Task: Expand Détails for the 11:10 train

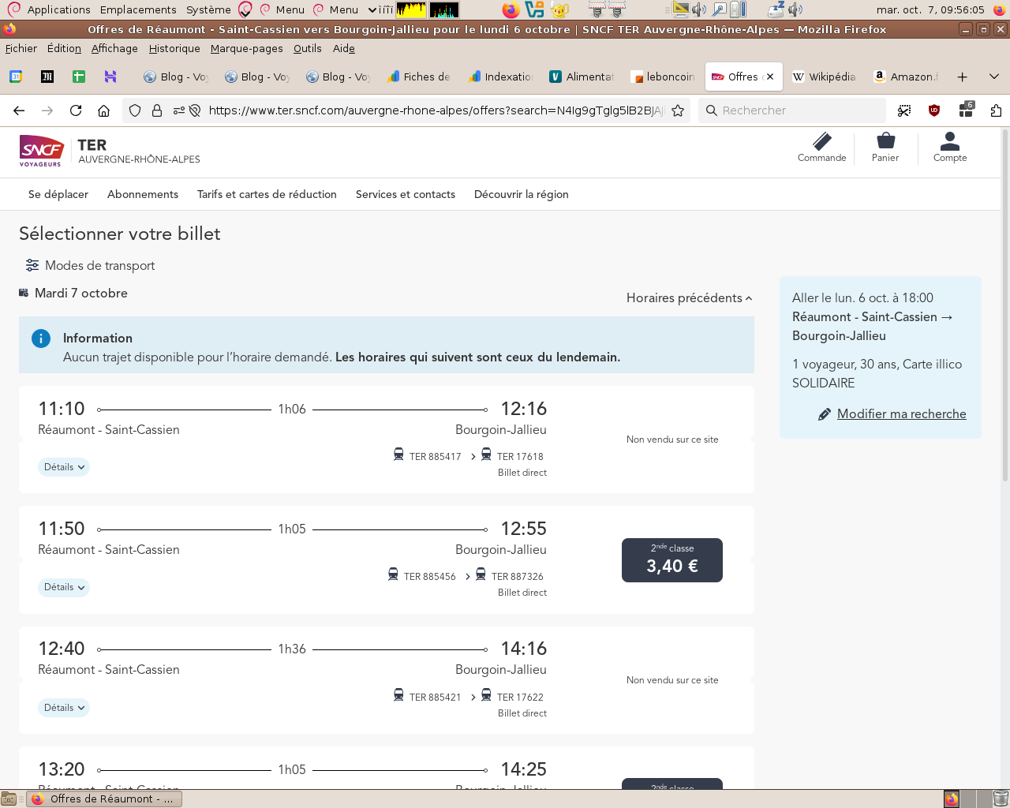Action: pyautogui.click(x=64, y=467)
